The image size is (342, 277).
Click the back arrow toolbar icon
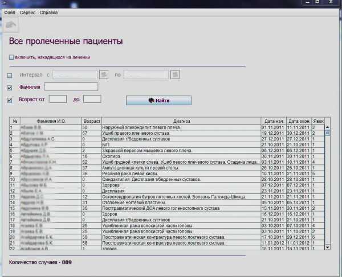point(10,24)
